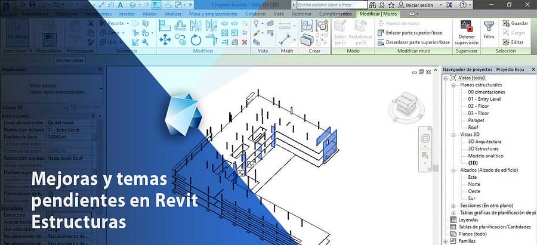Click the Offset tool icon
Viewport: 537px width, 245px height.
tap(180, 25)
